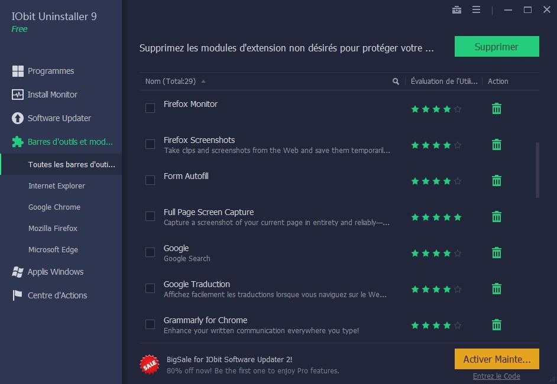The height and width of the screenshot is (384, 557).
Task: Click the star rating for Firefox Screenshots
Action: (436, 145)
